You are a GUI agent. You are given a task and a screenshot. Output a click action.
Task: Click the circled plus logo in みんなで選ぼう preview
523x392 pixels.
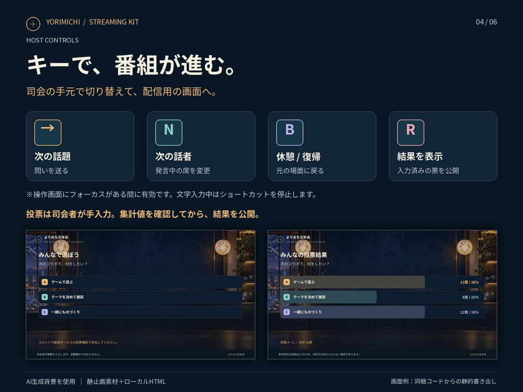coord(38,239)
